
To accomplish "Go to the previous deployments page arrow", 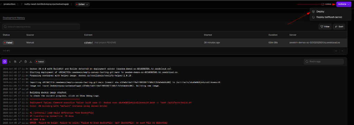I will (336, 51).
